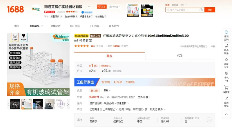Click the 举报 report link
This screenshot has height=128, width=232.
point(213,46)
